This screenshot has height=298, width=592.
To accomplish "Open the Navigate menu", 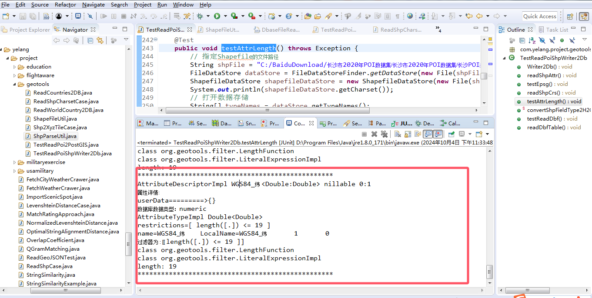I will (x=94, y=5).
